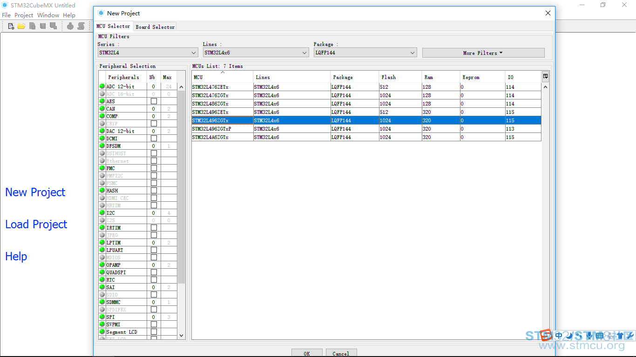636x357 pixels.
Task: Sort the list by the IO column header
Action: pyautogui.click(x=523, y=77)
